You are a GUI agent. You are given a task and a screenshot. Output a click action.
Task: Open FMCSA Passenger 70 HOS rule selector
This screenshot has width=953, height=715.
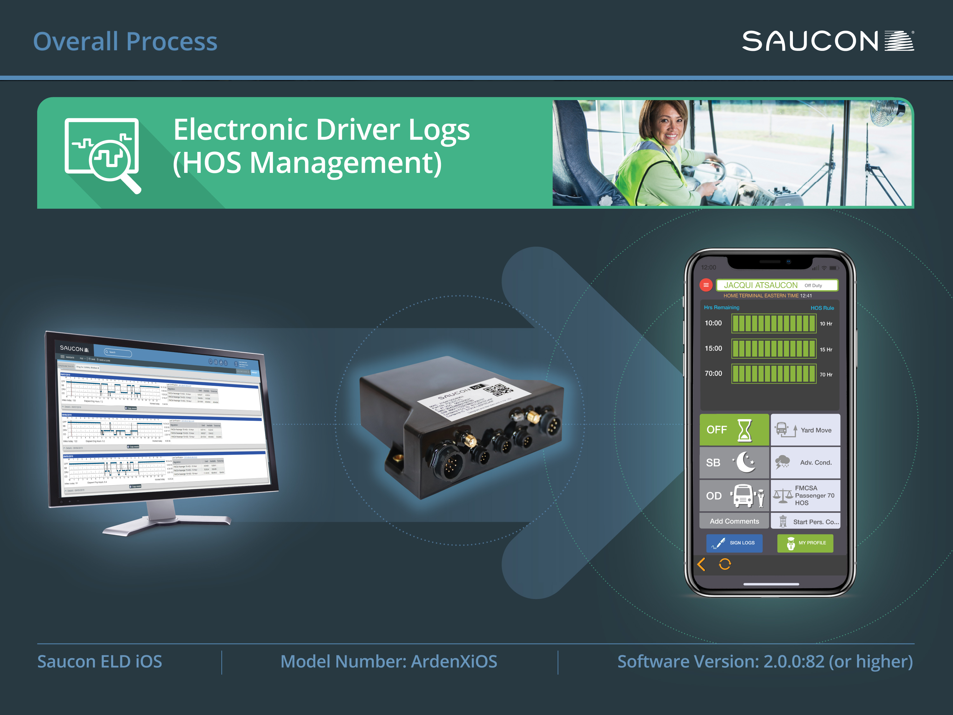click(x=805, y=496)
